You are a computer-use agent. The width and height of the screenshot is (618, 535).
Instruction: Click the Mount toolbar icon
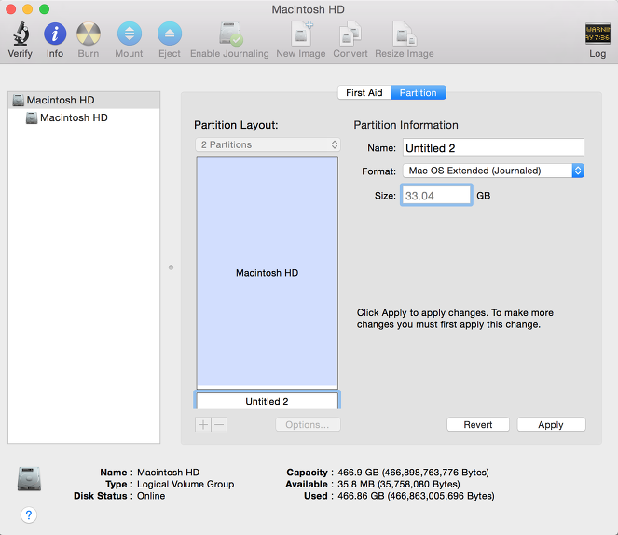tap(130, 34)
